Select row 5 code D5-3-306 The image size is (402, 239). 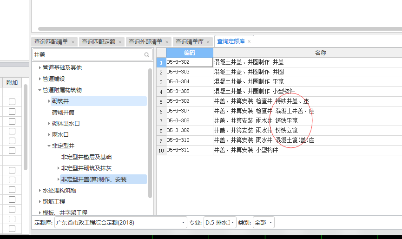pos(190,101)
